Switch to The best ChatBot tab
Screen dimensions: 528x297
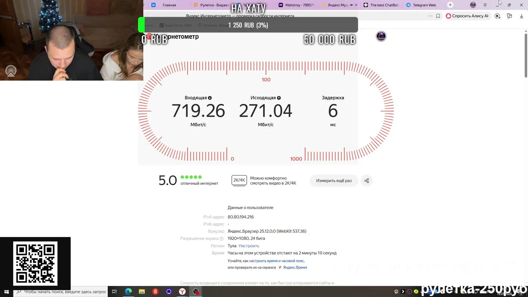382,5
